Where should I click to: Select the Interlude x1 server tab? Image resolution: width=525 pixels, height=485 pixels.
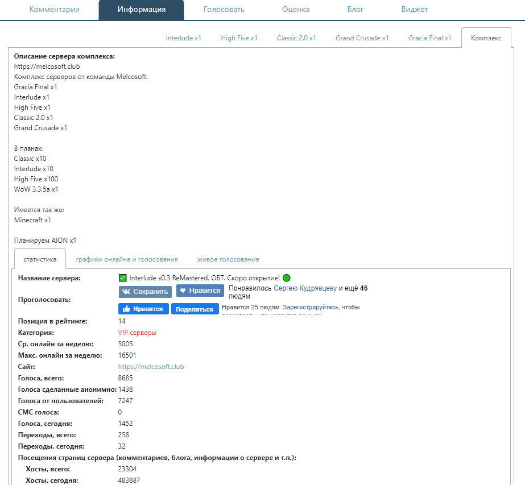pyautogui.click(x=184, y=38)
